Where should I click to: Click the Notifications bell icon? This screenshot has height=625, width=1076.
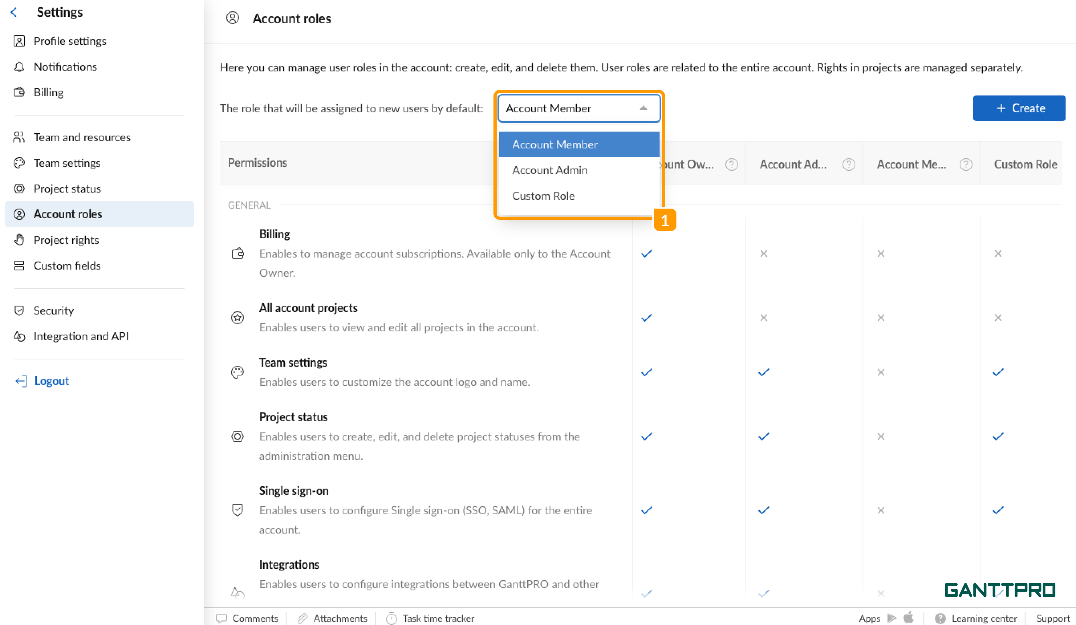click(x=19, y=67)
